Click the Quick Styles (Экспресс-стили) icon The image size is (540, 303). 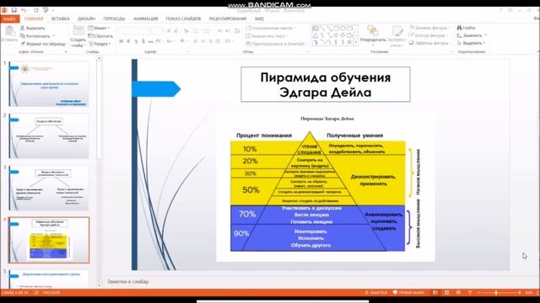[x=397, y=31]
